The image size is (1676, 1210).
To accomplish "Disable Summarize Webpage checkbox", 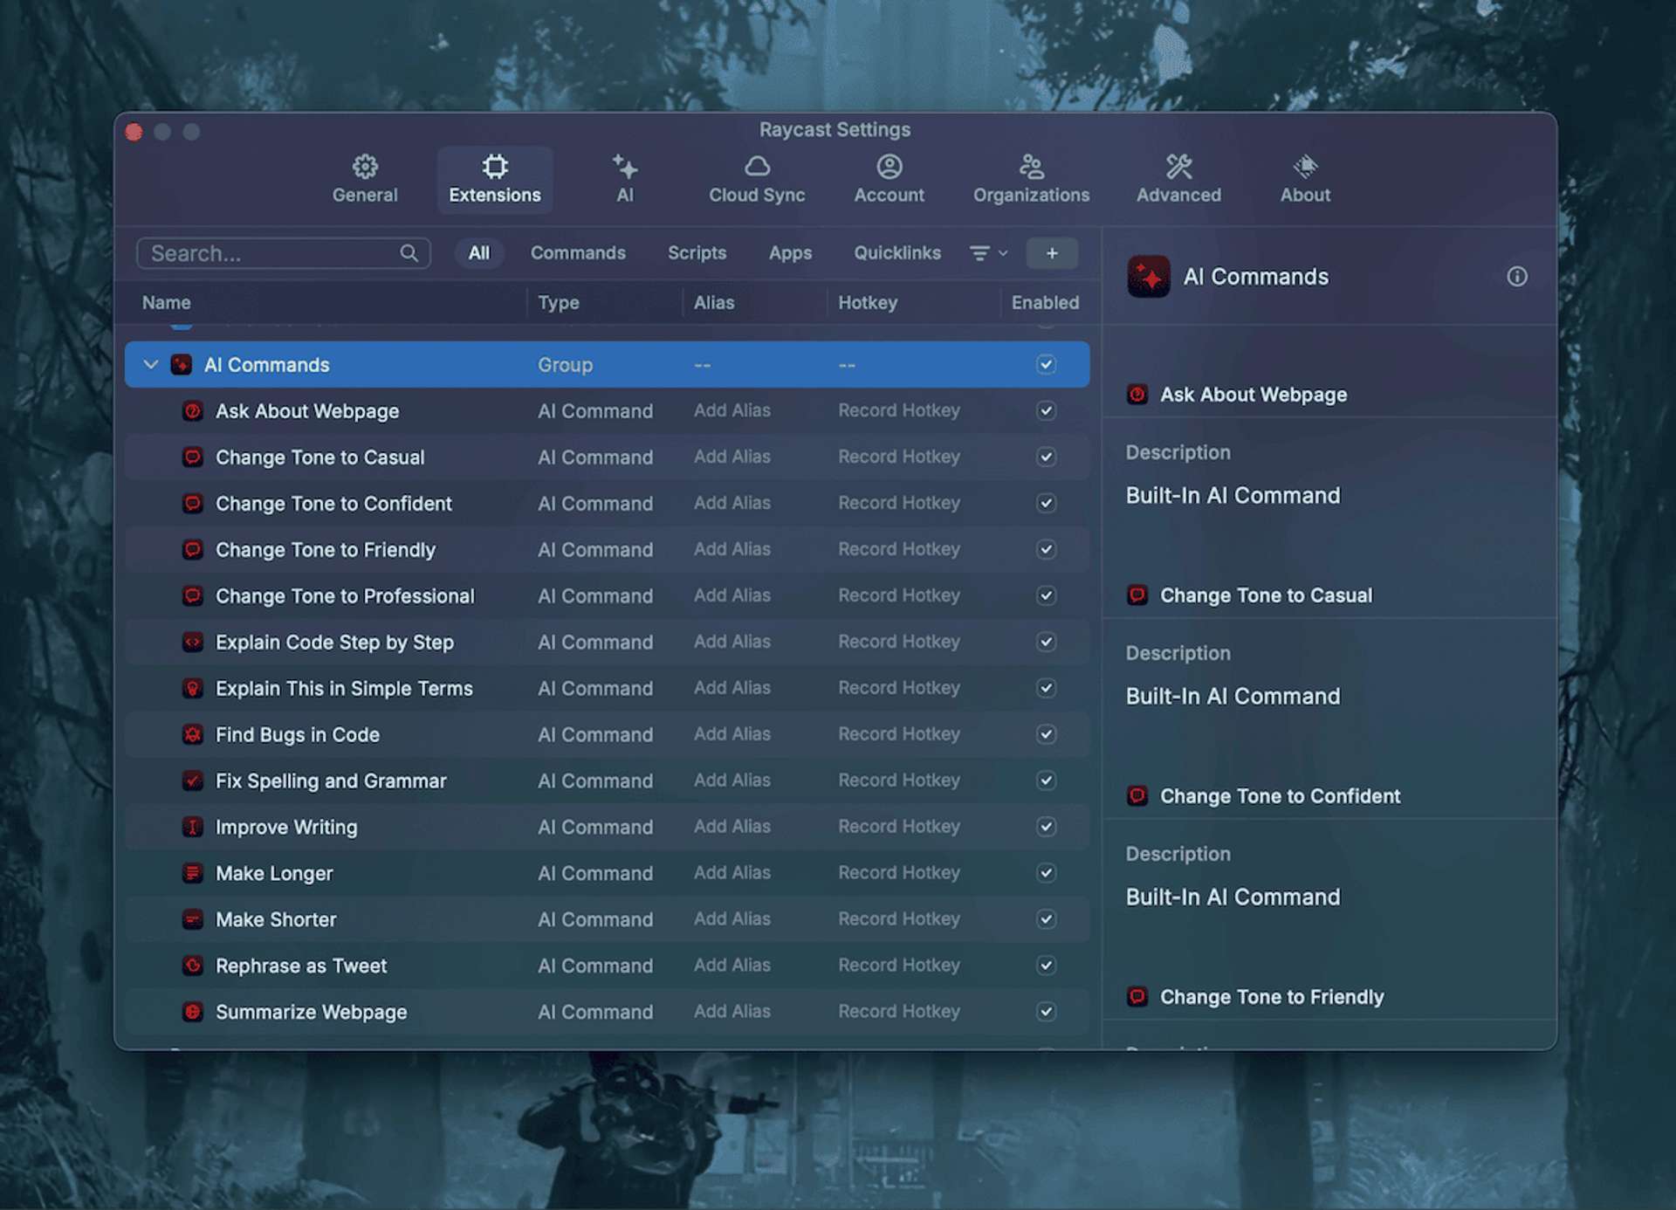I will click(1046, 1012).
